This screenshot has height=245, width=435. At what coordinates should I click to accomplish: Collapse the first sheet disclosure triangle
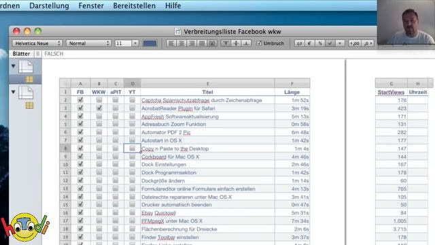click(14, 66)
